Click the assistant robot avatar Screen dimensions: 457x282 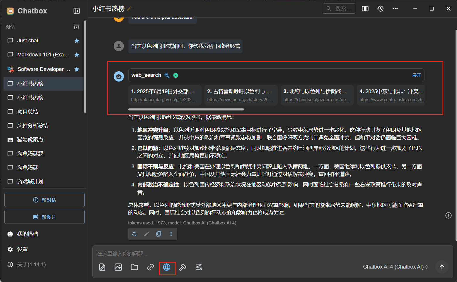[x=119, y=76]
